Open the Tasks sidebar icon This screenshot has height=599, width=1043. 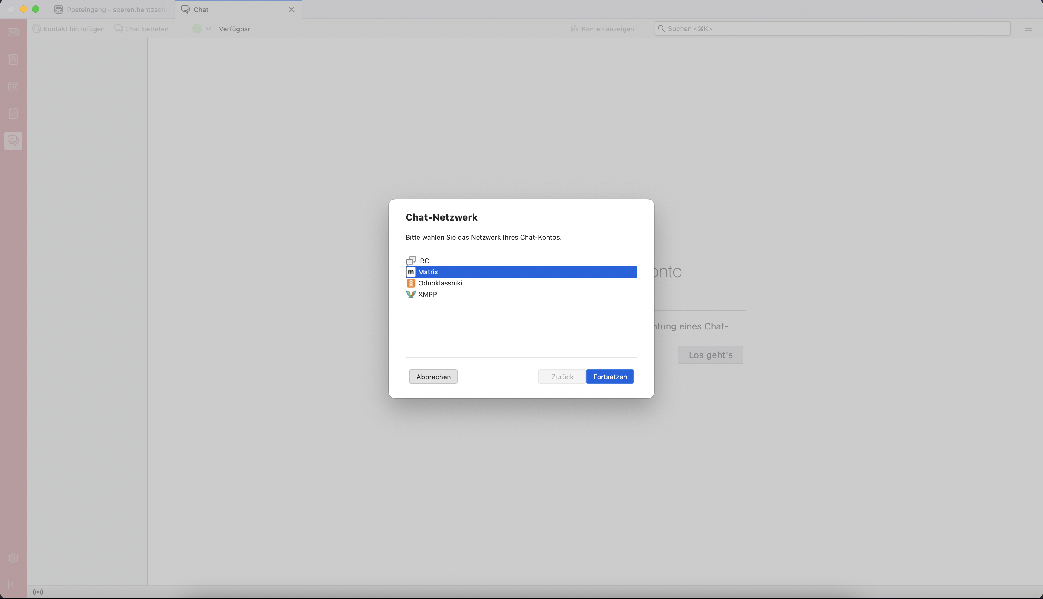pos(13,113)
